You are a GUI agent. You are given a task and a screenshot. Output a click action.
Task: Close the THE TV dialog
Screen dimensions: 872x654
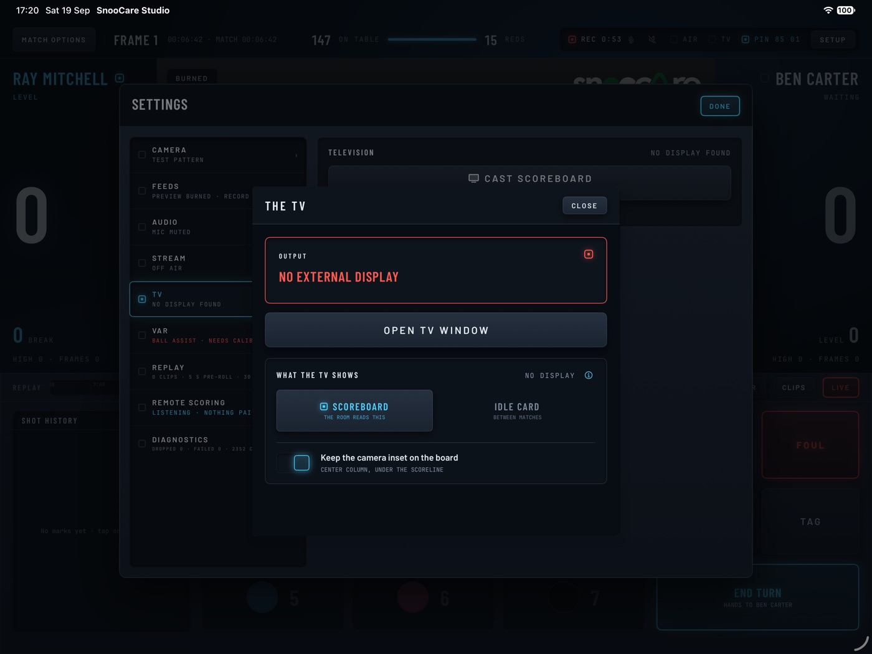(584, 206)
